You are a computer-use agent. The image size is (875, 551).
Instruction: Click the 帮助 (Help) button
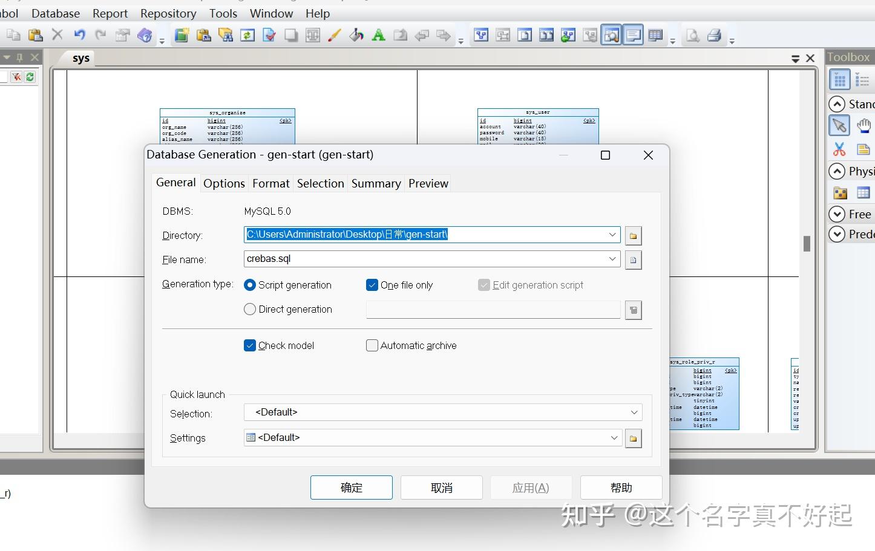[621, 487]
